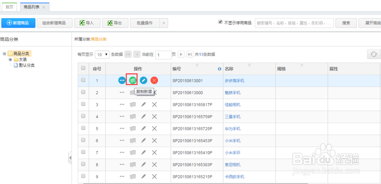This screenshot has height=184, width=381.
Task: Close the 商品列表 tab
Action: [44, 7]
